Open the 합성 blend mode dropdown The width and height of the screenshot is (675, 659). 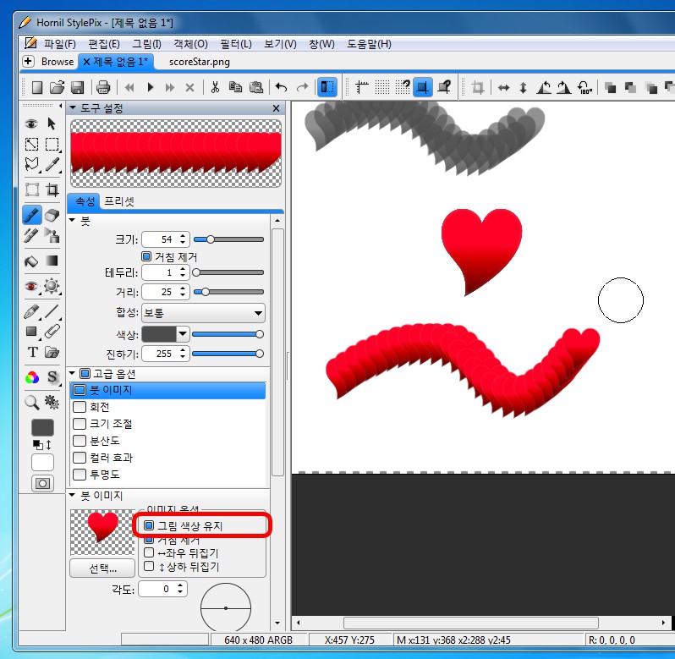(203, 313)
